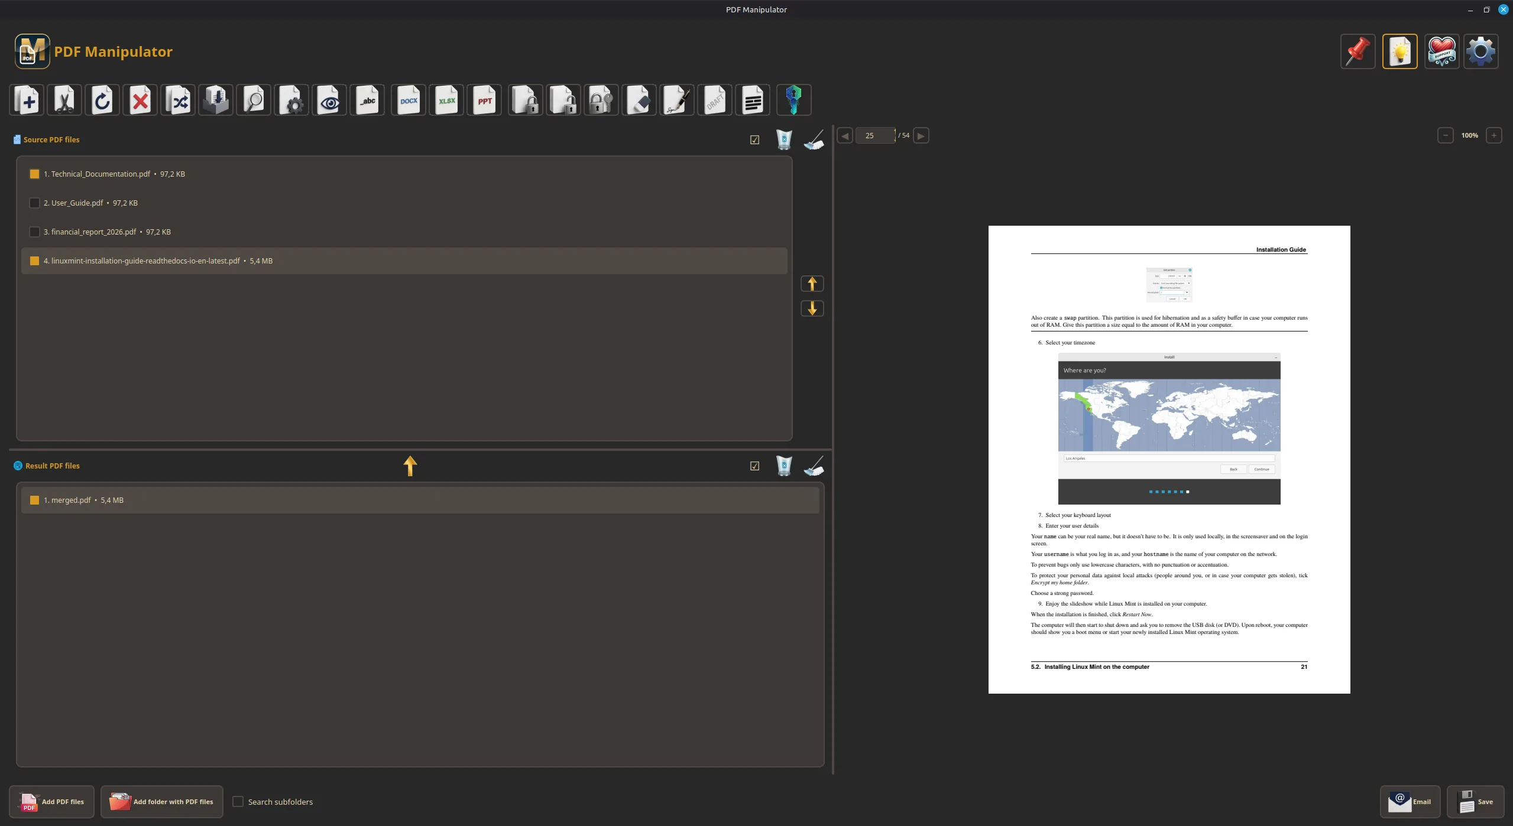Click the Save button

click(1476, 802)
